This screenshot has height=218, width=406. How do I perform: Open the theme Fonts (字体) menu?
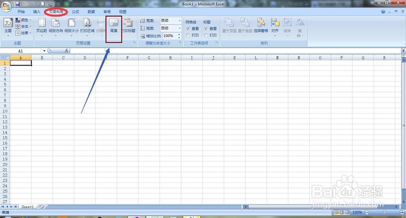(x=23, y=27)
